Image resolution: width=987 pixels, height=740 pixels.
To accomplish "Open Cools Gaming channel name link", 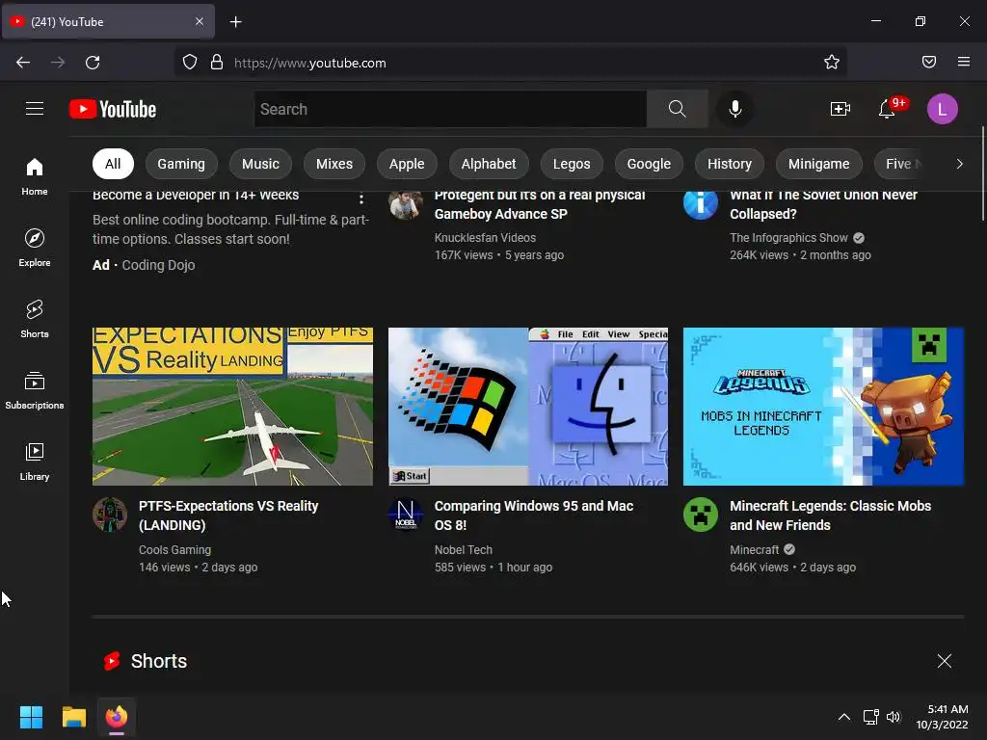I will tap(175, 549).
